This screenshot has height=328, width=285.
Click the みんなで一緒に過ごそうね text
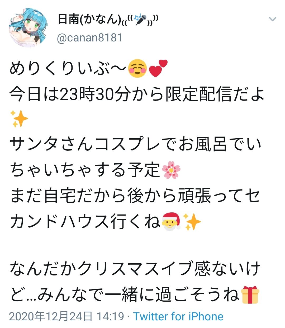138,295
